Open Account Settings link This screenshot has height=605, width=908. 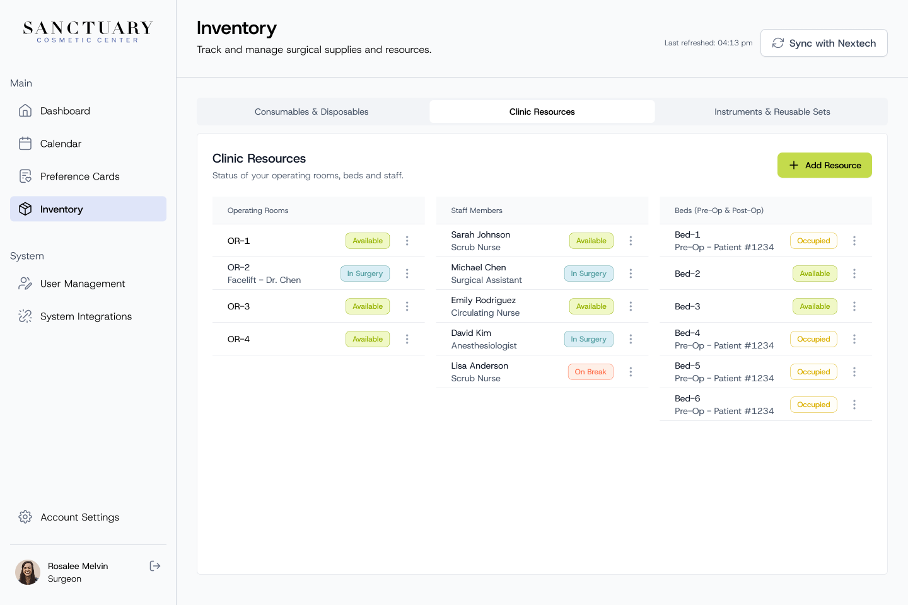(88, 517)
